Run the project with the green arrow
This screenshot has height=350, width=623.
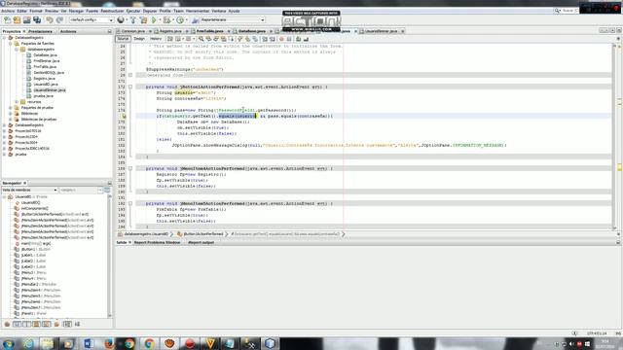point(154,19)
